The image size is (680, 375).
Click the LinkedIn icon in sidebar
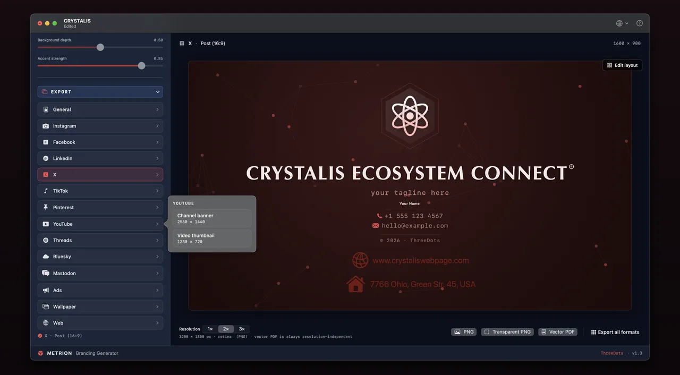[x=46, y=158]
